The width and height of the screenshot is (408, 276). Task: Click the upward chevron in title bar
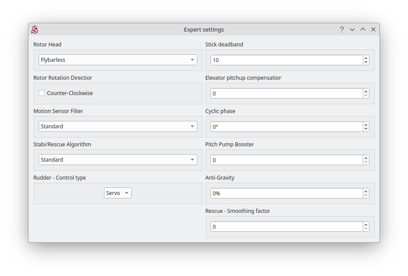click(x=363, y=29)
